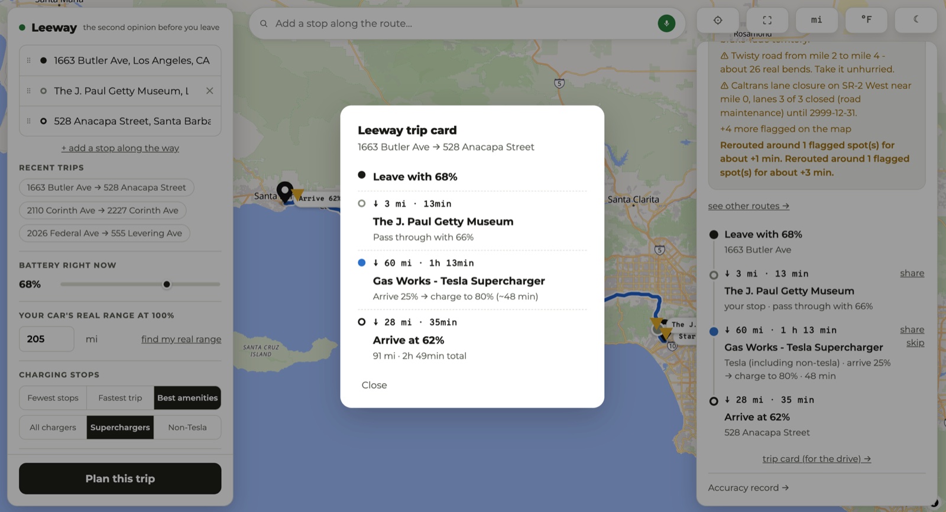Image resolution: width=946 pixels, height=512 pixels.
Task: Click drag handle for Getty Museum row
Action: point(28,91)
